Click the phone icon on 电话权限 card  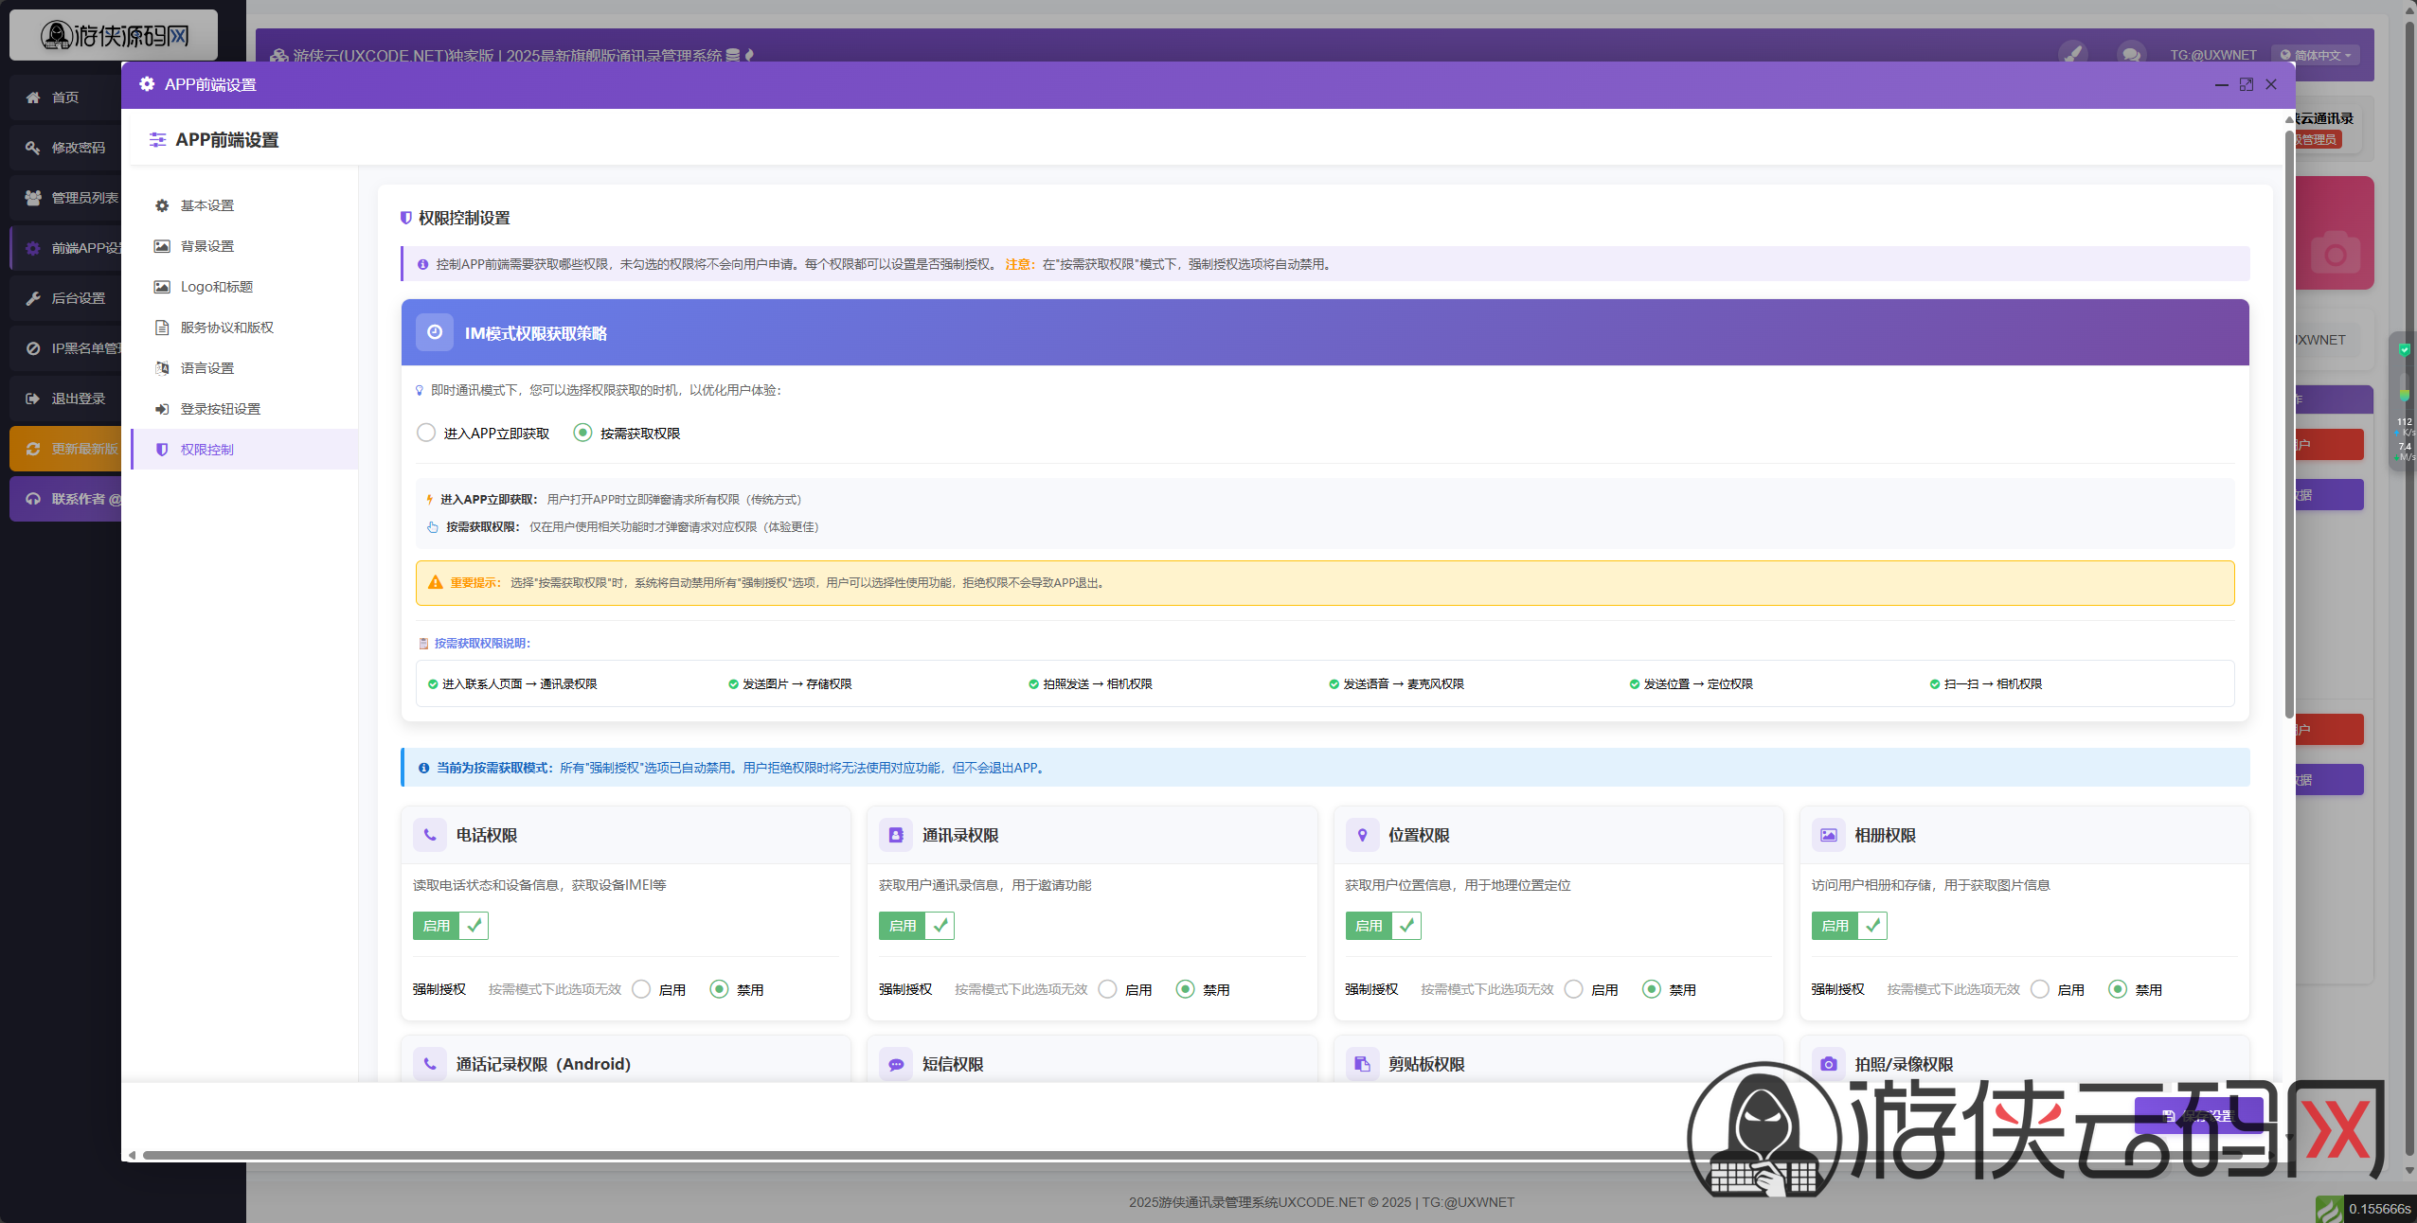tap(430, 835)
